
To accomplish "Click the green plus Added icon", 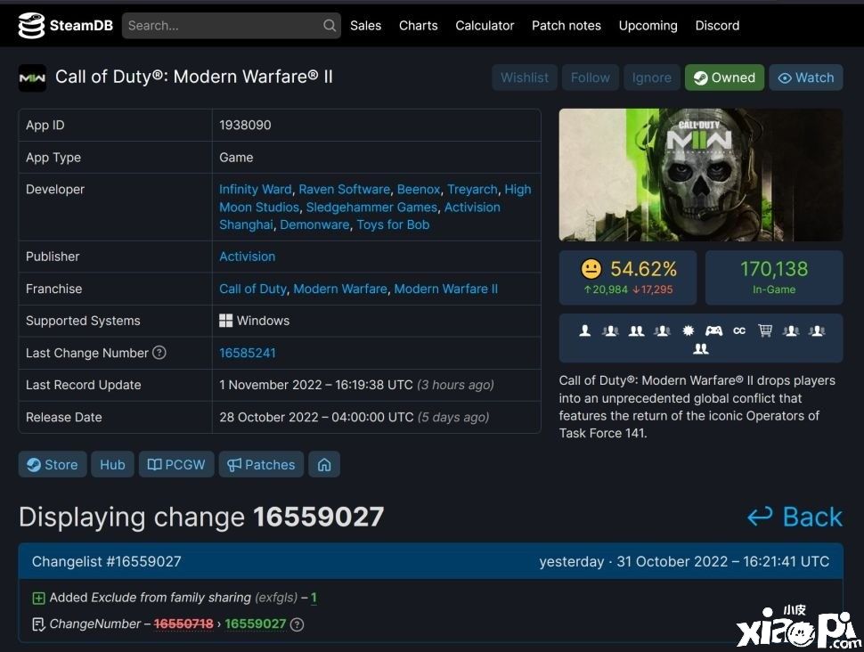I will pos(38,598).
